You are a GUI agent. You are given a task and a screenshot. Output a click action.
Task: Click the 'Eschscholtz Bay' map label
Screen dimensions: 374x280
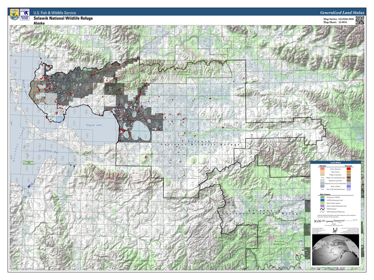(x=48, y=151)
